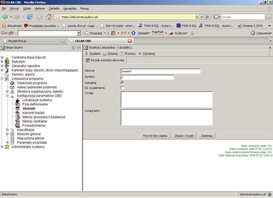Viewport: 273px width, 198px height.
Task: Click the Drukuj printer icon
Action: pos(105,53)
